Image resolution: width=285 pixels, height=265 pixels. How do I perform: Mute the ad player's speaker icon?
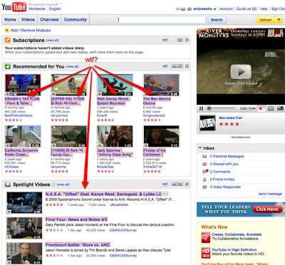tap(261, 108)
